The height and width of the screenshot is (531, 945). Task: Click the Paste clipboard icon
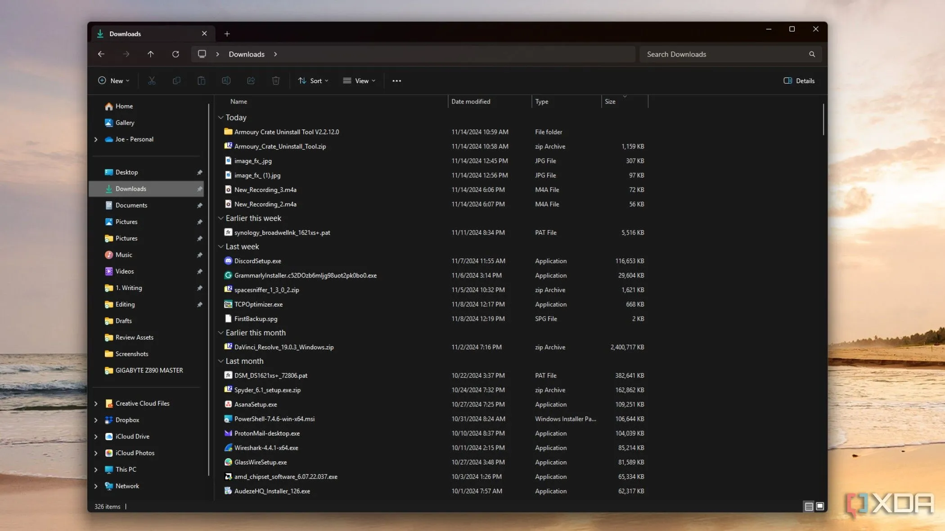[x=201, y=80]
